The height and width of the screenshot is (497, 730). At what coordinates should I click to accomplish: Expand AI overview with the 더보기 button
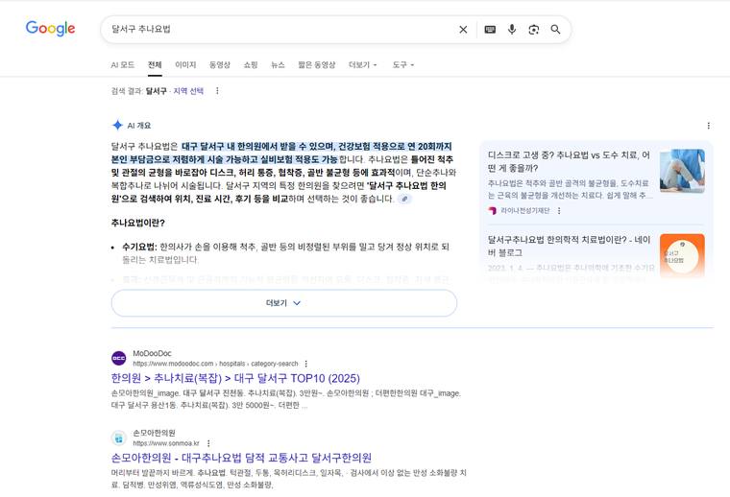(x=284, y=303)
